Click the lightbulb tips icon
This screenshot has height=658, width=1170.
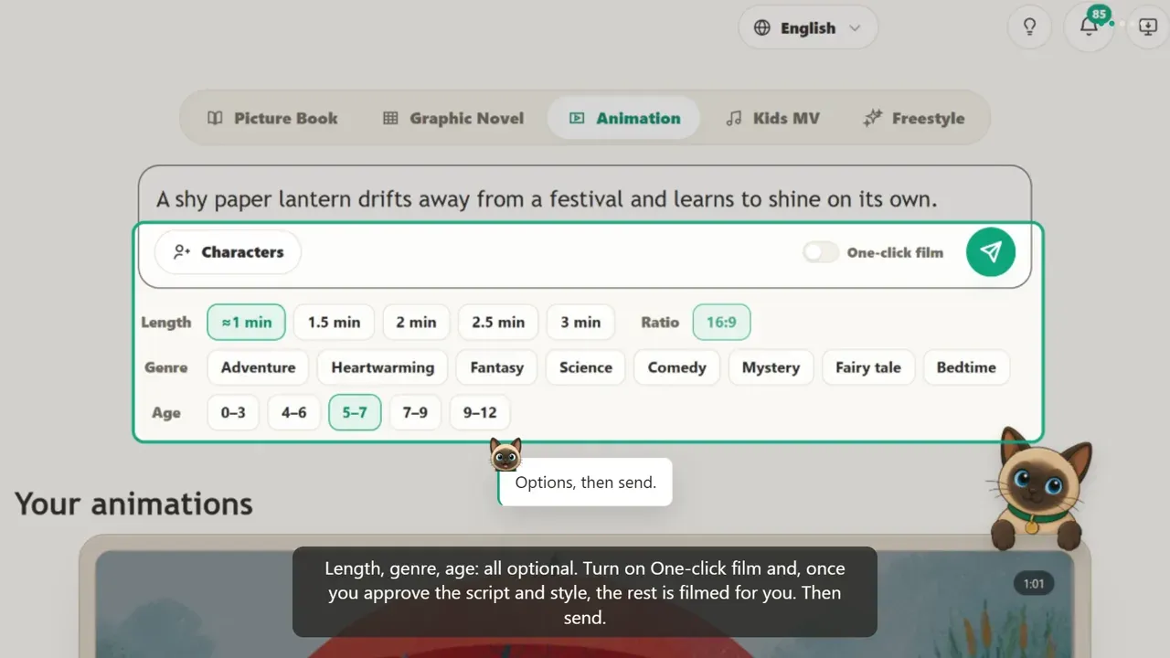point(1029,27)
